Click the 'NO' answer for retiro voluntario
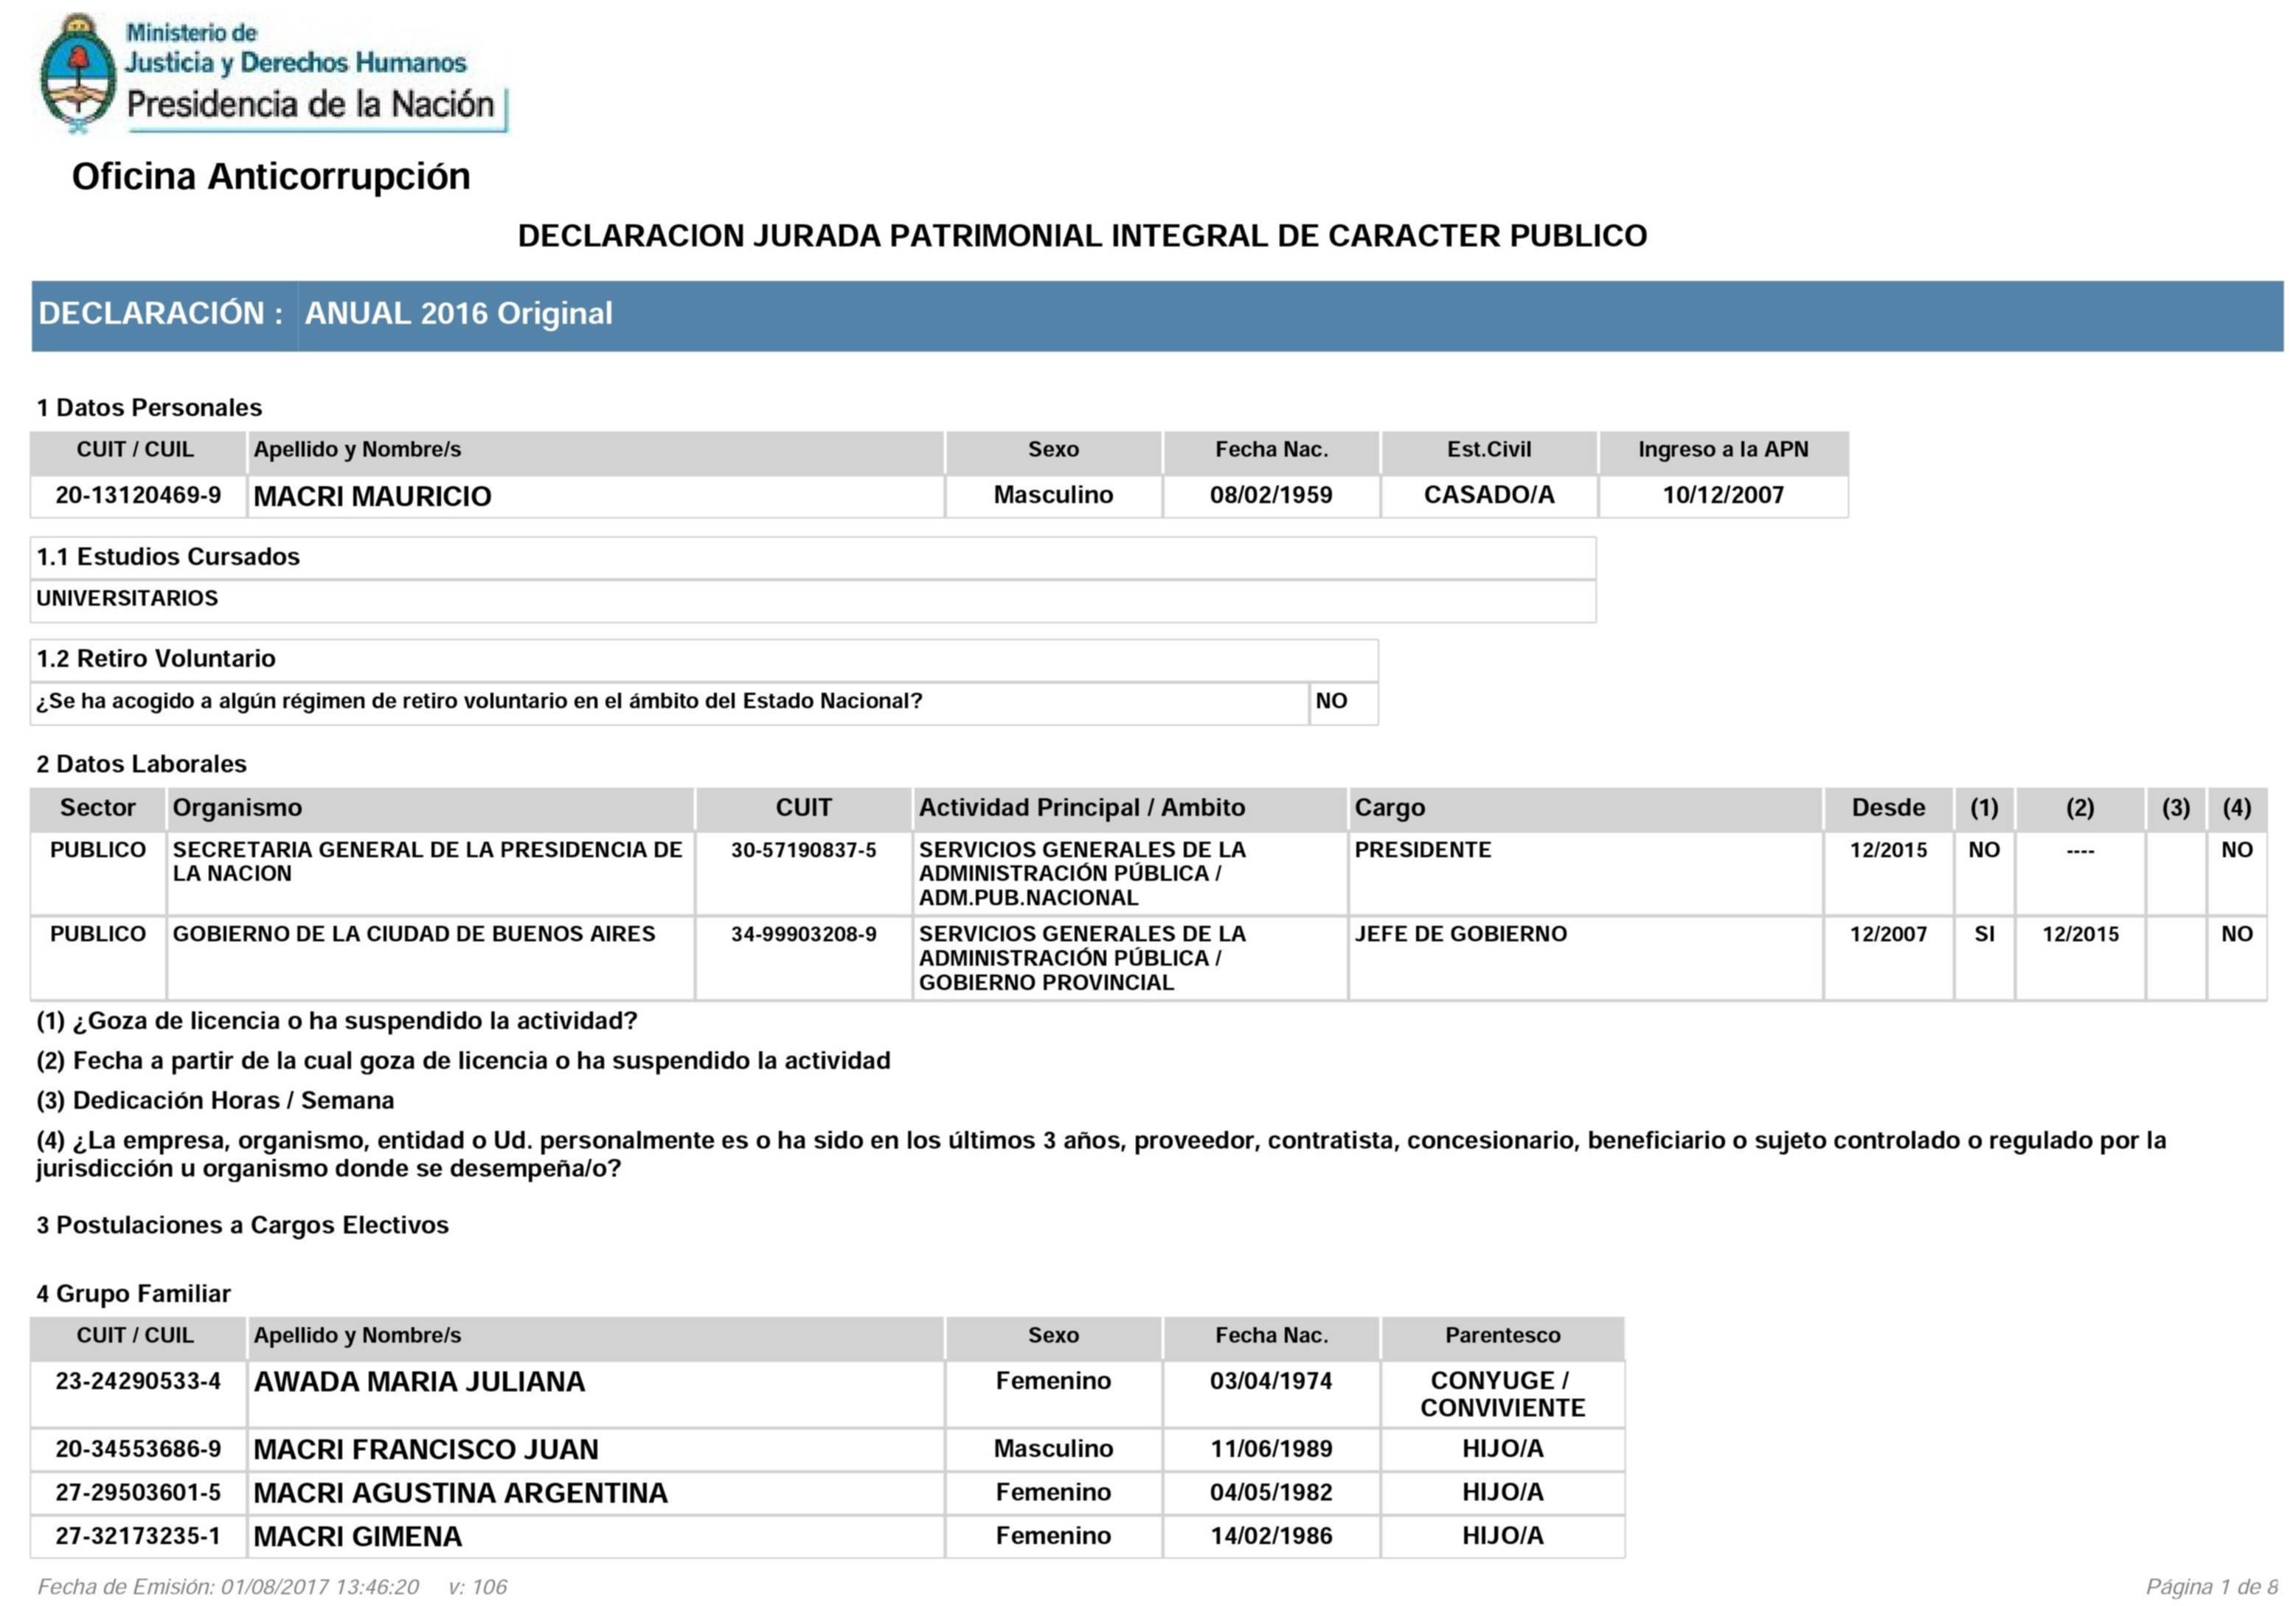 [1331, 701]
